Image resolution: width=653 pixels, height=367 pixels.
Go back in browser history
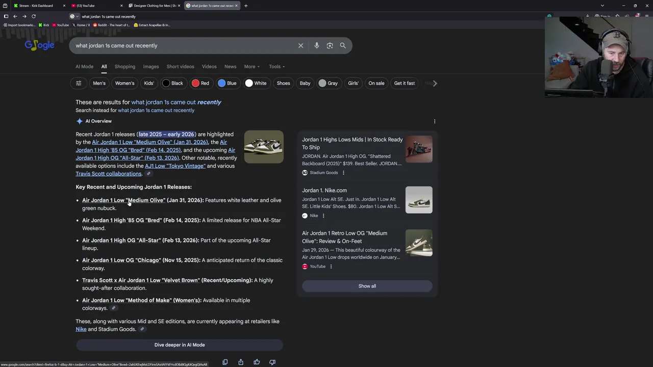coord(15,16)
